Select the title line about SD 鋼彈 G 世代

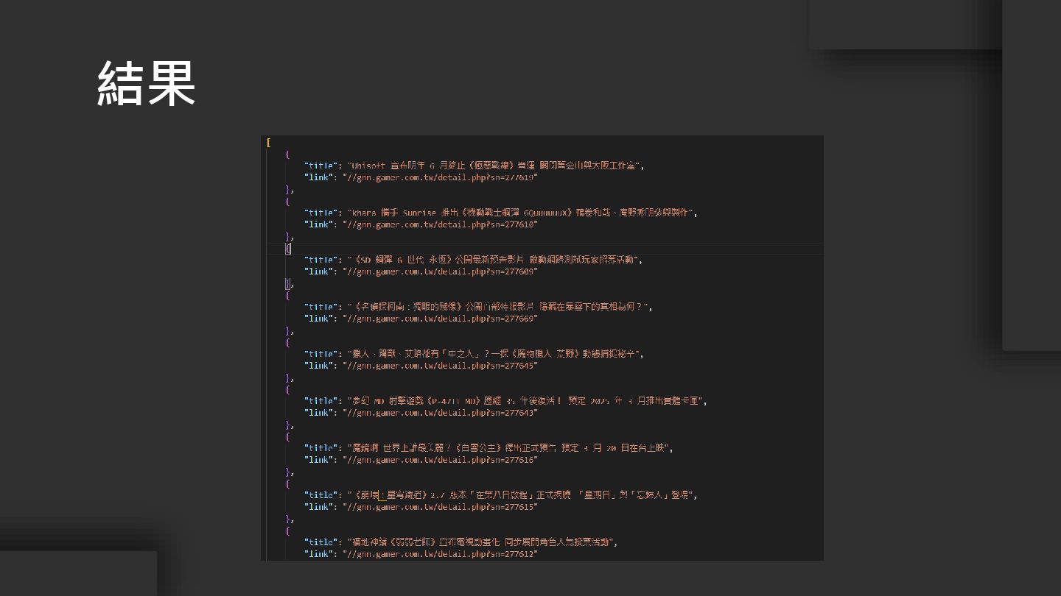tap(475, 260)
